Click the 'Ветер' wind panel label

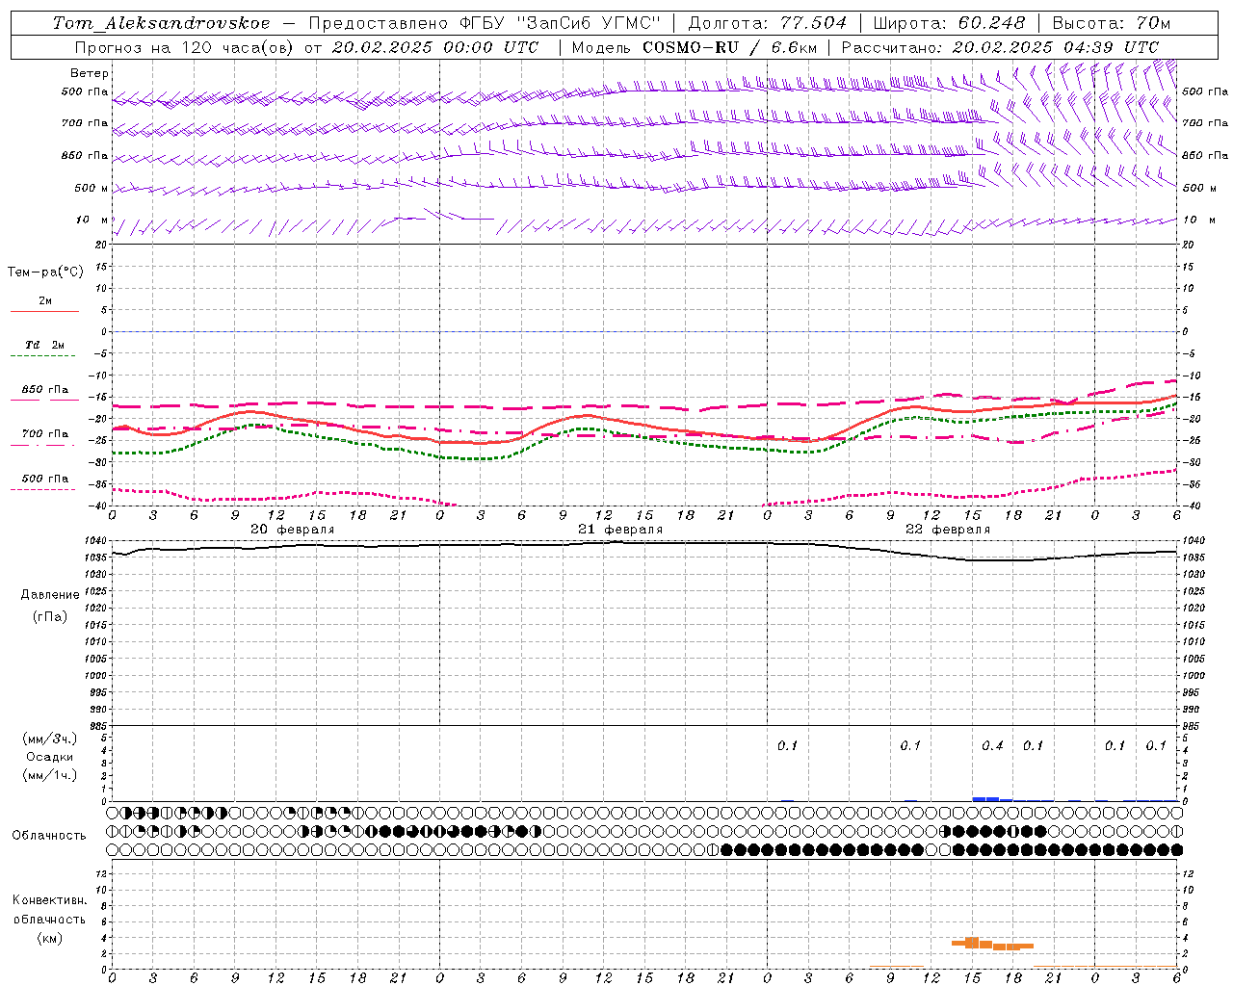90,73
